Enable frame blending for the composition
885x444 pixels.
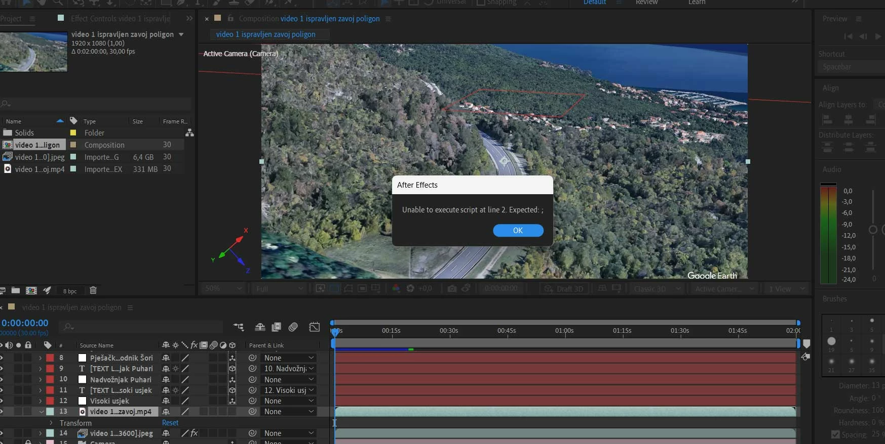(276, 327)
